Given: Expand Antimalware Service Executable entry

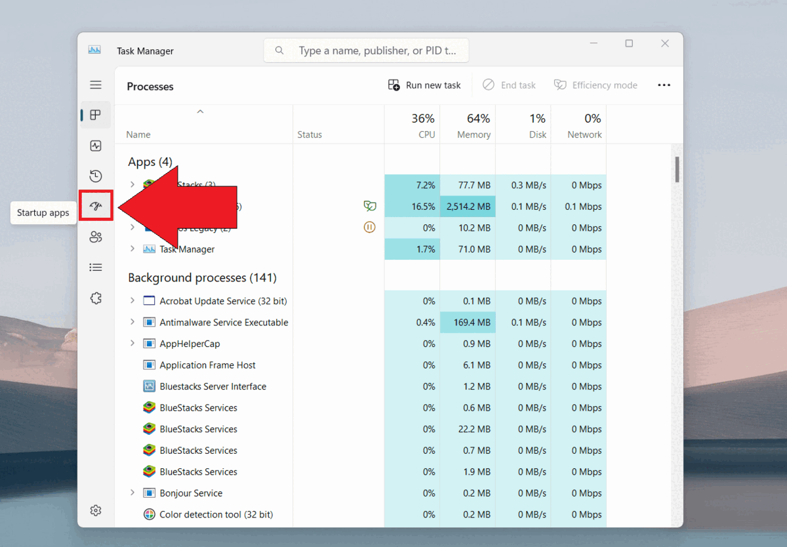Looking at the screenshot, I should click(132, 322).
